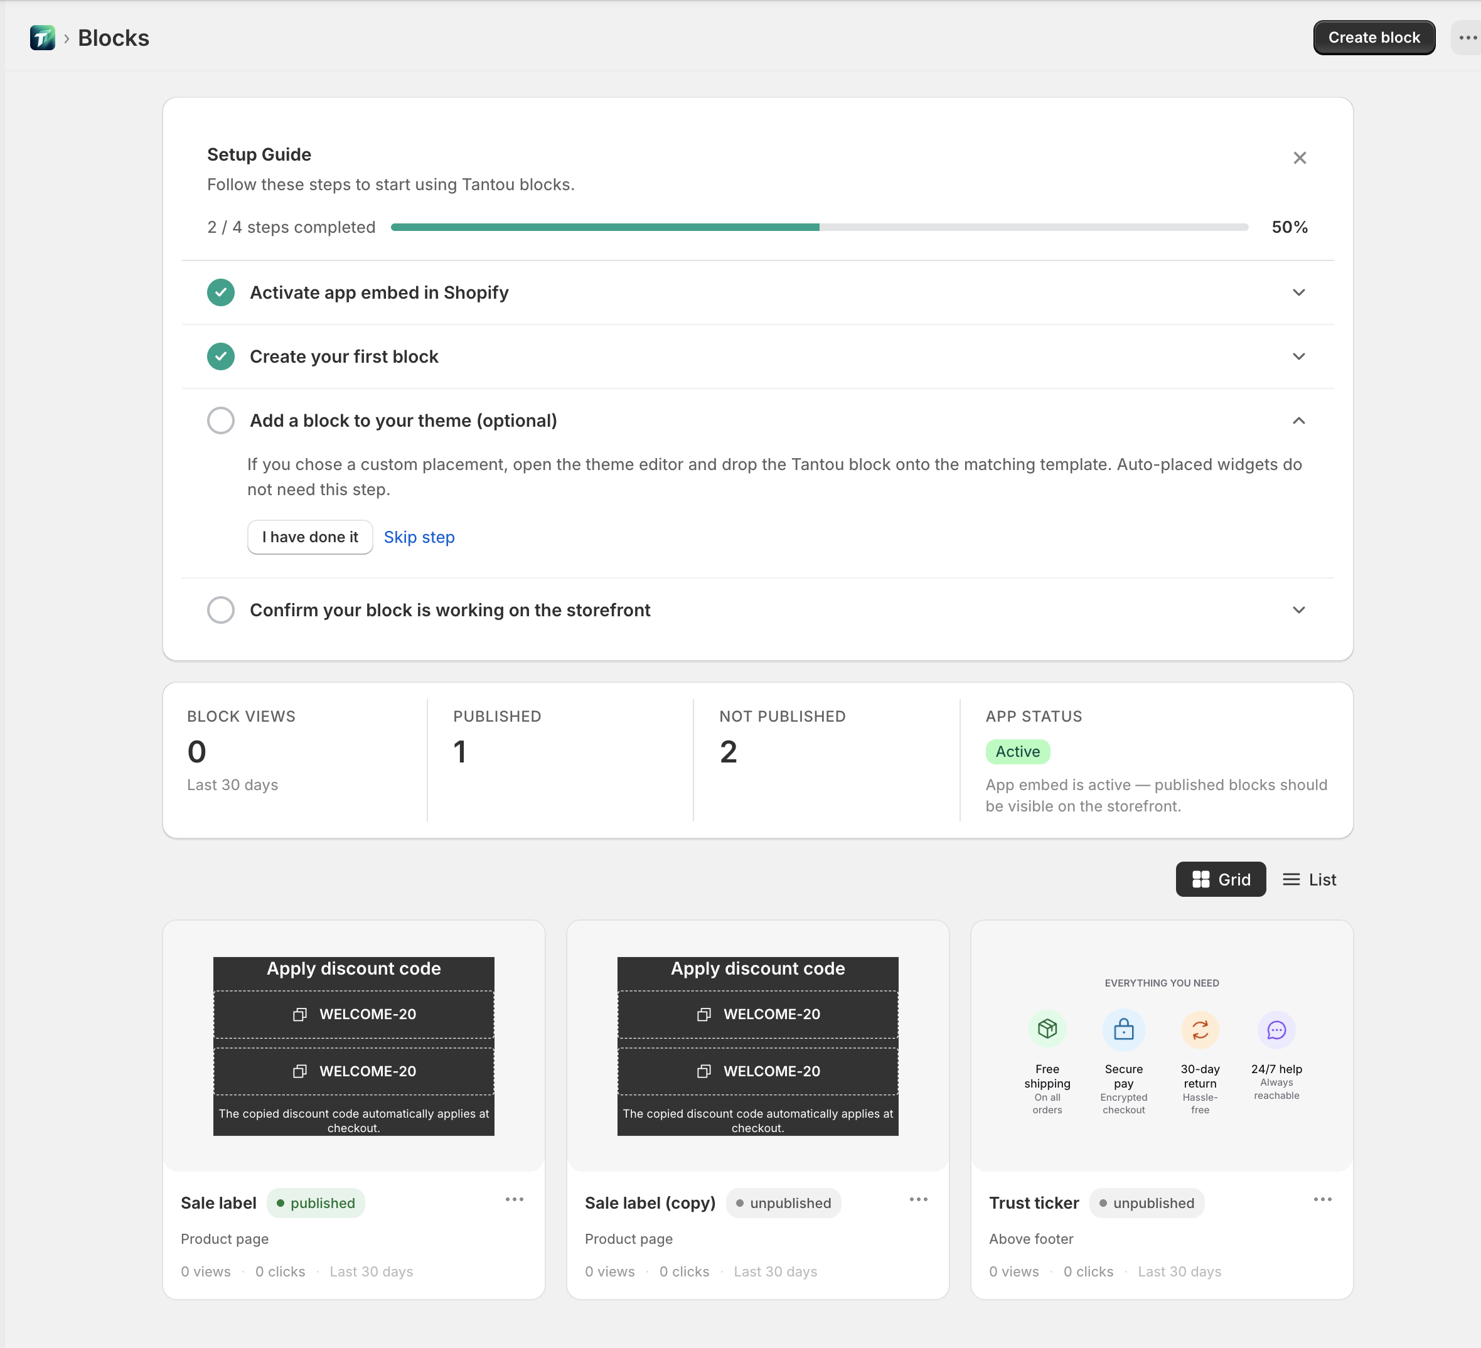Click the setup progress bar
The height and width of the screenshot is (1348, 1481).
pos(819,227)
